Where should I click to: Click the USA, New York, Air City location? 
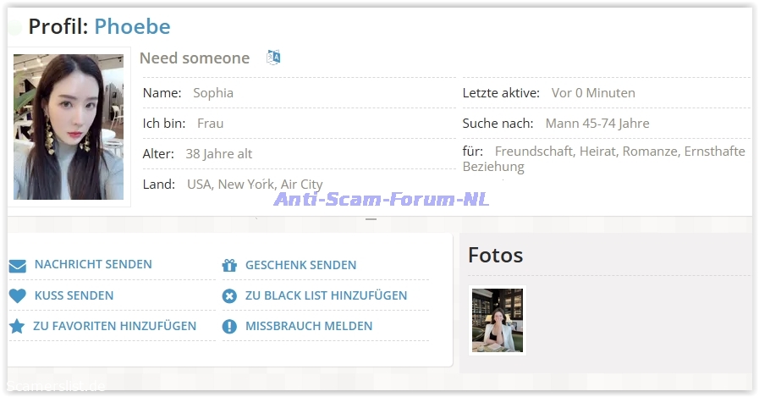point(255,184)
